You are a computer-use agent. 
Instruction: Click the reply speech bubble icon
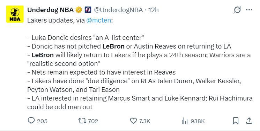[31, 121]
